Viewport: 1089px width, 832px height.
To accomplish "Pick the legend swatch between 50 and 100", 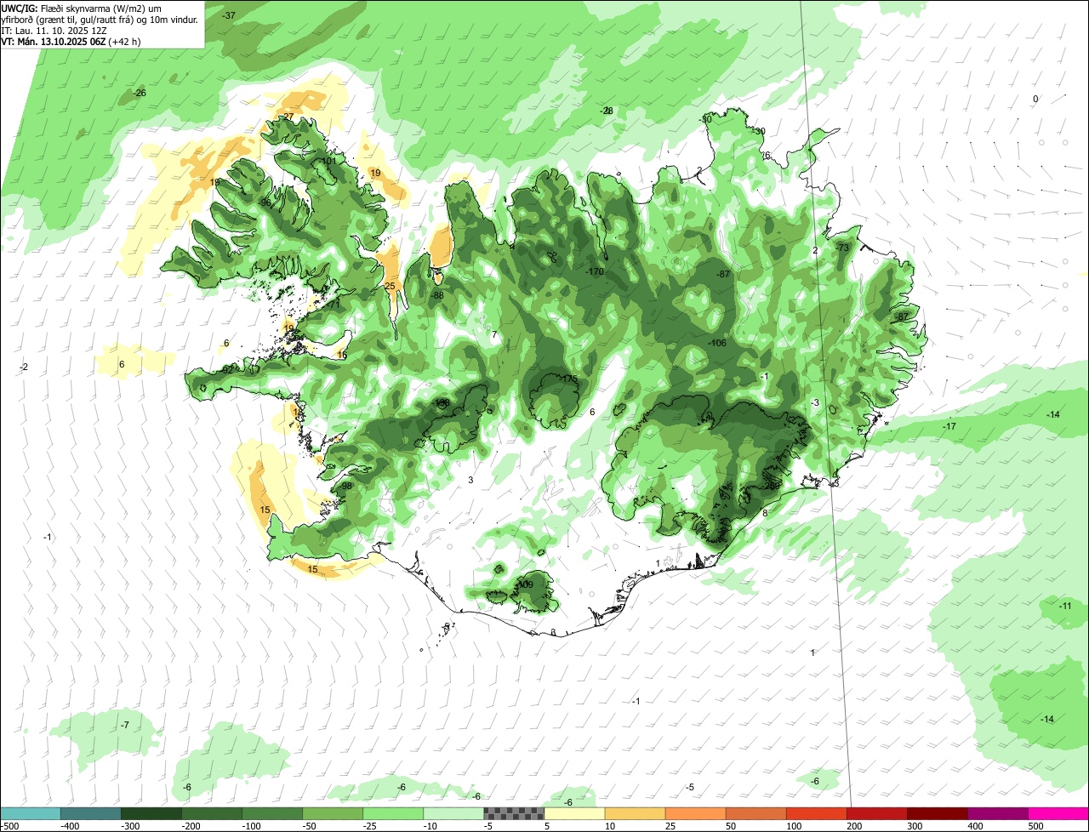I will pyautogui.click(x=755, y=813).
